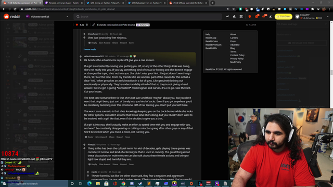Open the Reddit Coins footer link
This screenshot has width=333, height=187.
click(x=212, y=42)
